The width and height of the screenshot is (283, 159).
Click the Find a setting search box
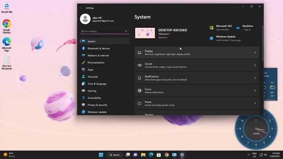(105, 31)
